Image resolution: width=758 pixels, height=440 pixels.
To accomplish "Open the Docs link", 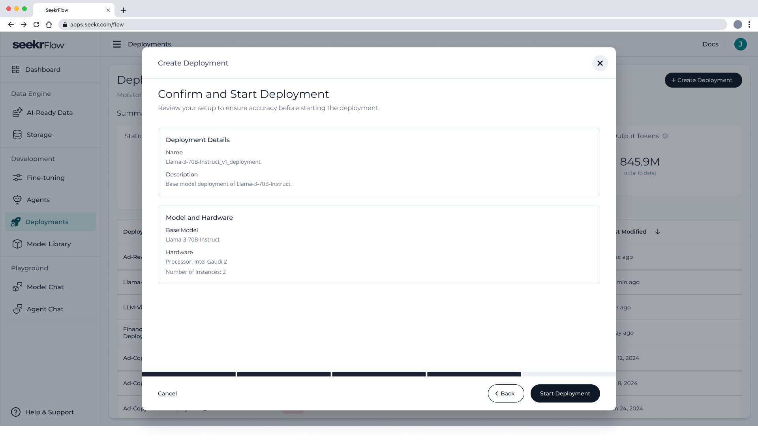I will (x=710, y=44).
